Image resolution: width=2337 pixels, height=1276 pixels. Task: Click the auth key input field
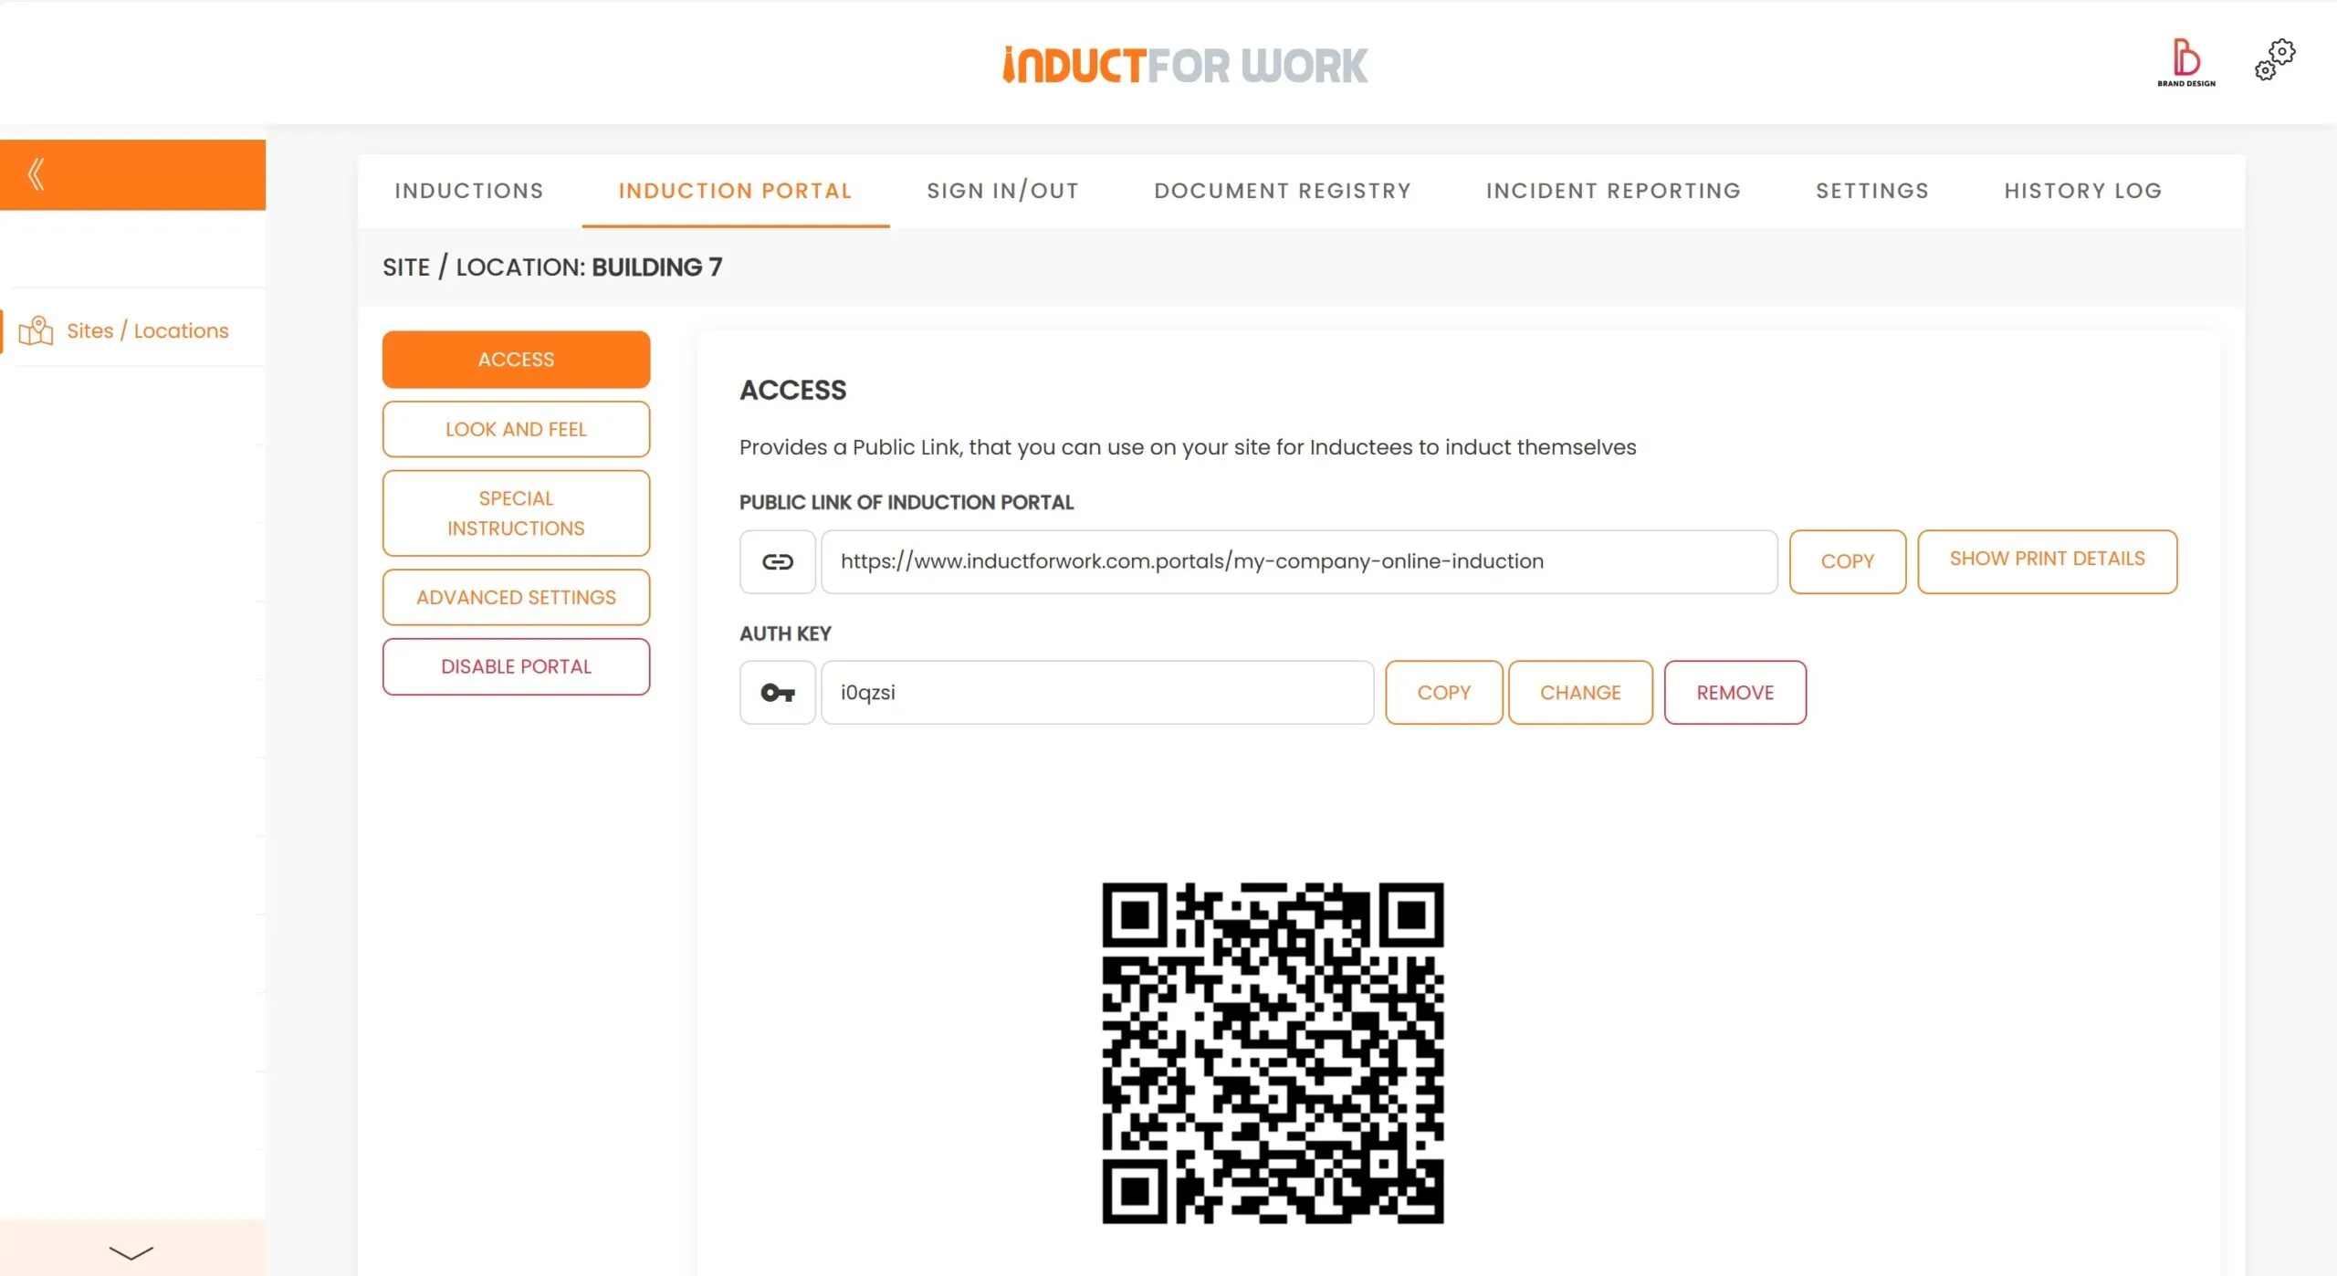pos(1097,693)
